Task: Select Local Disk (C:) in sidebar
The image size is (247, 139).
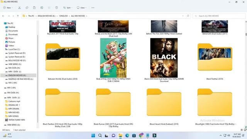Action: [x=14, y=49]
